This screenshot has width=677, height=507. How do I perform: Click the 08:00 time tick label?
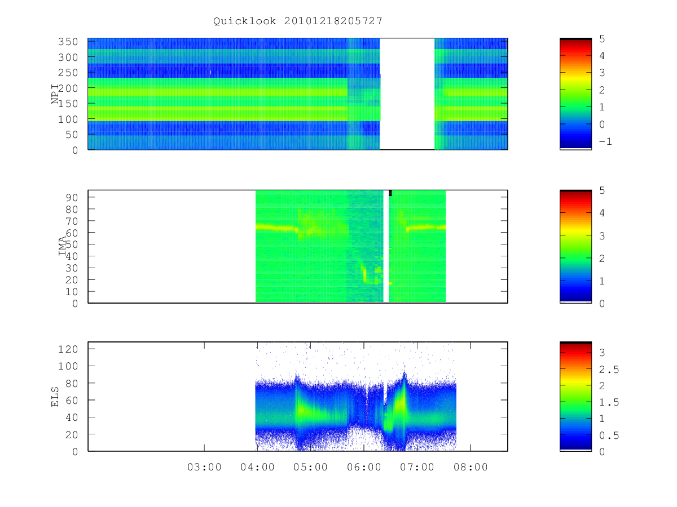[471, 467]
